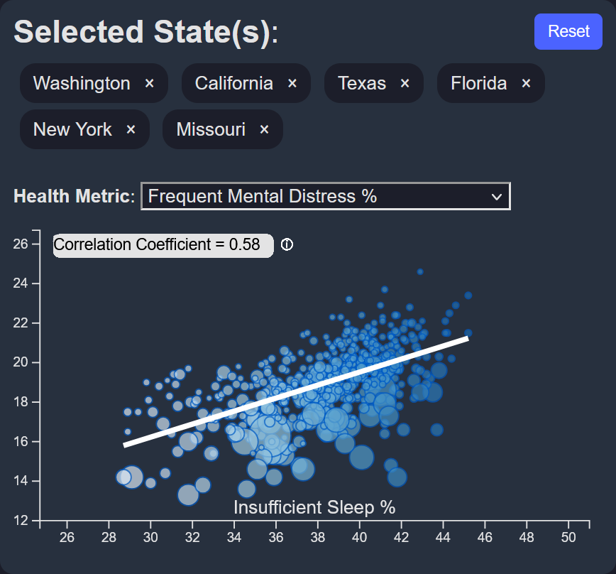Open the Frequent Mental Distress dropdown
The height and width of the screenshot is (574, 616).
point(325,196)
